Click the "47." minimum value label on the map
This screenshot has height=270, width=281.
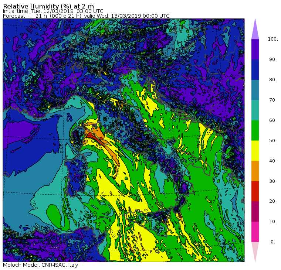pyautogui.click(x=212, y=202)
